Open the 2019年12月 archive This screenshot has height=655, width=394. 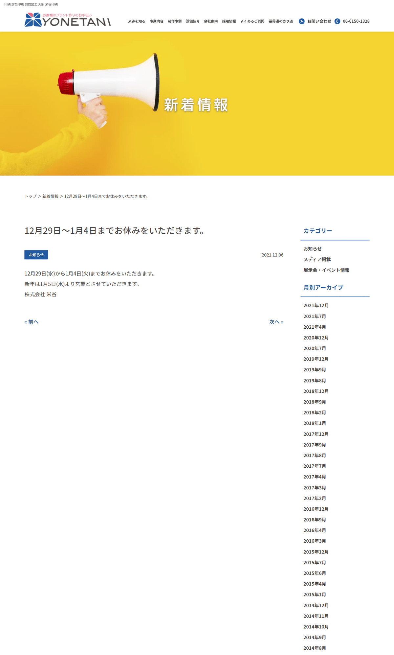316,359
